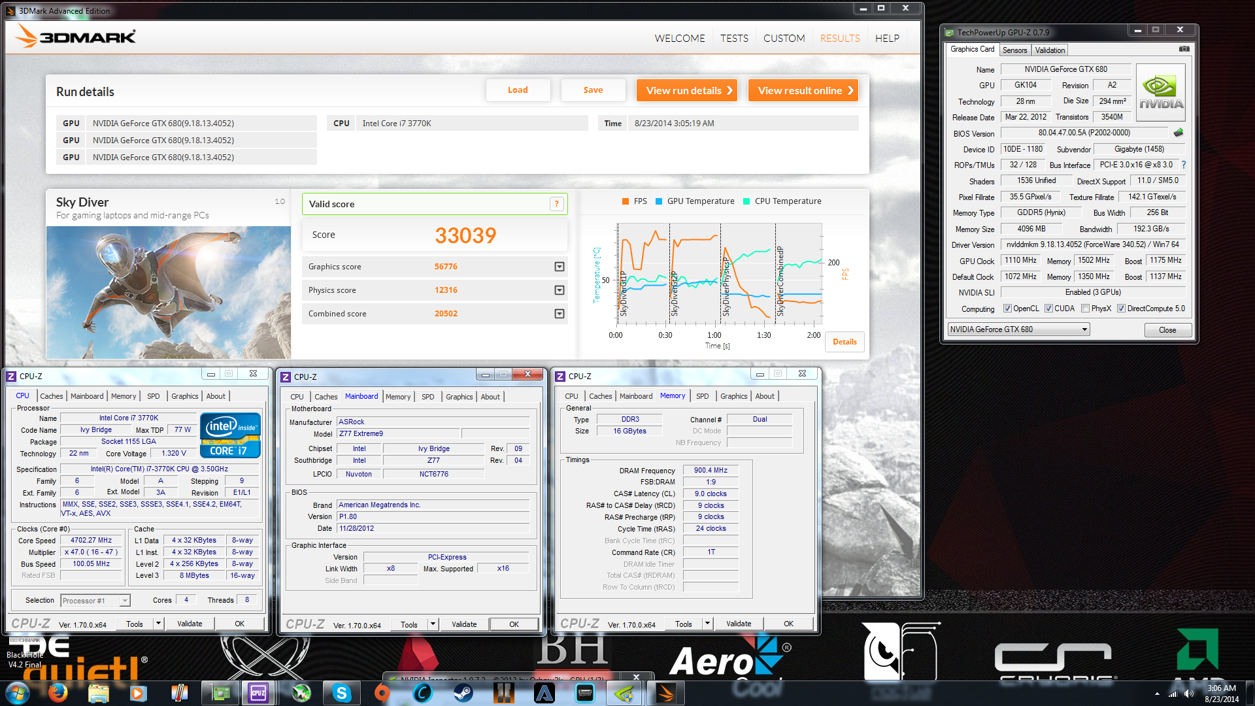Click View result online button
The image size is (1255, 706).
(x=803, y=91)
